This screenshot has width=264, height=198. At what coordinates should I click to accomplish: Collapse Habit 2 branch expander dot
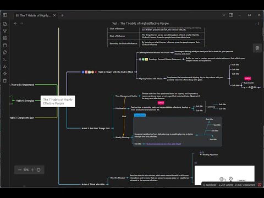click(136, 72)
